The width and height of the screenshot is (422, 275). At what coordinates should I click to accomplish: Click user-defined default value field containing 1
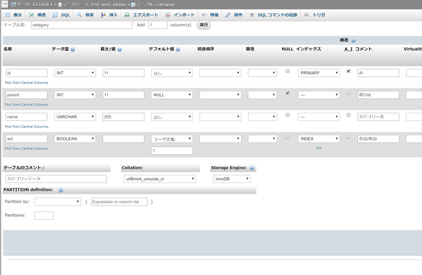172,150
